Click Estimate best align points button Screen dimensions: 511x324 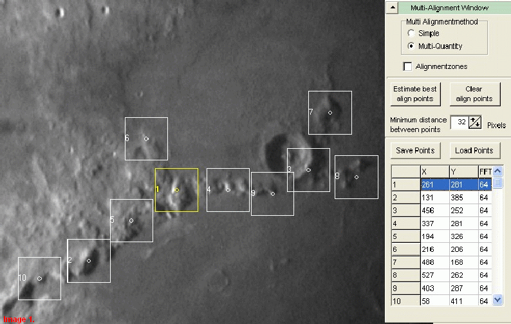pos(415,94)
